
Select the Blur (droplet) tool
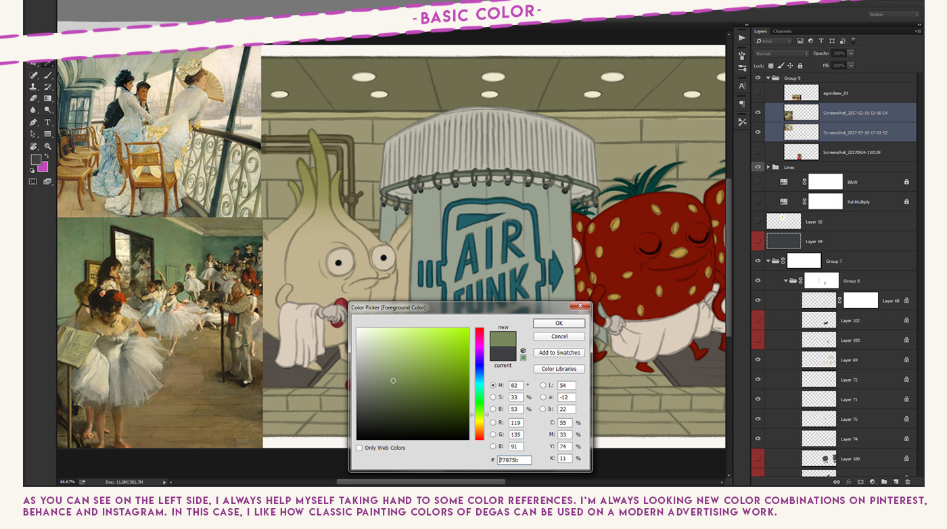pos(33,109)
